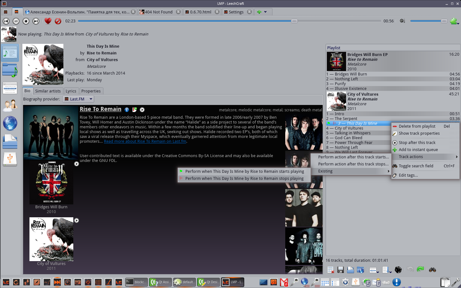Open the Properties tab
Screen dimensions: 461x288
point(91,91)
